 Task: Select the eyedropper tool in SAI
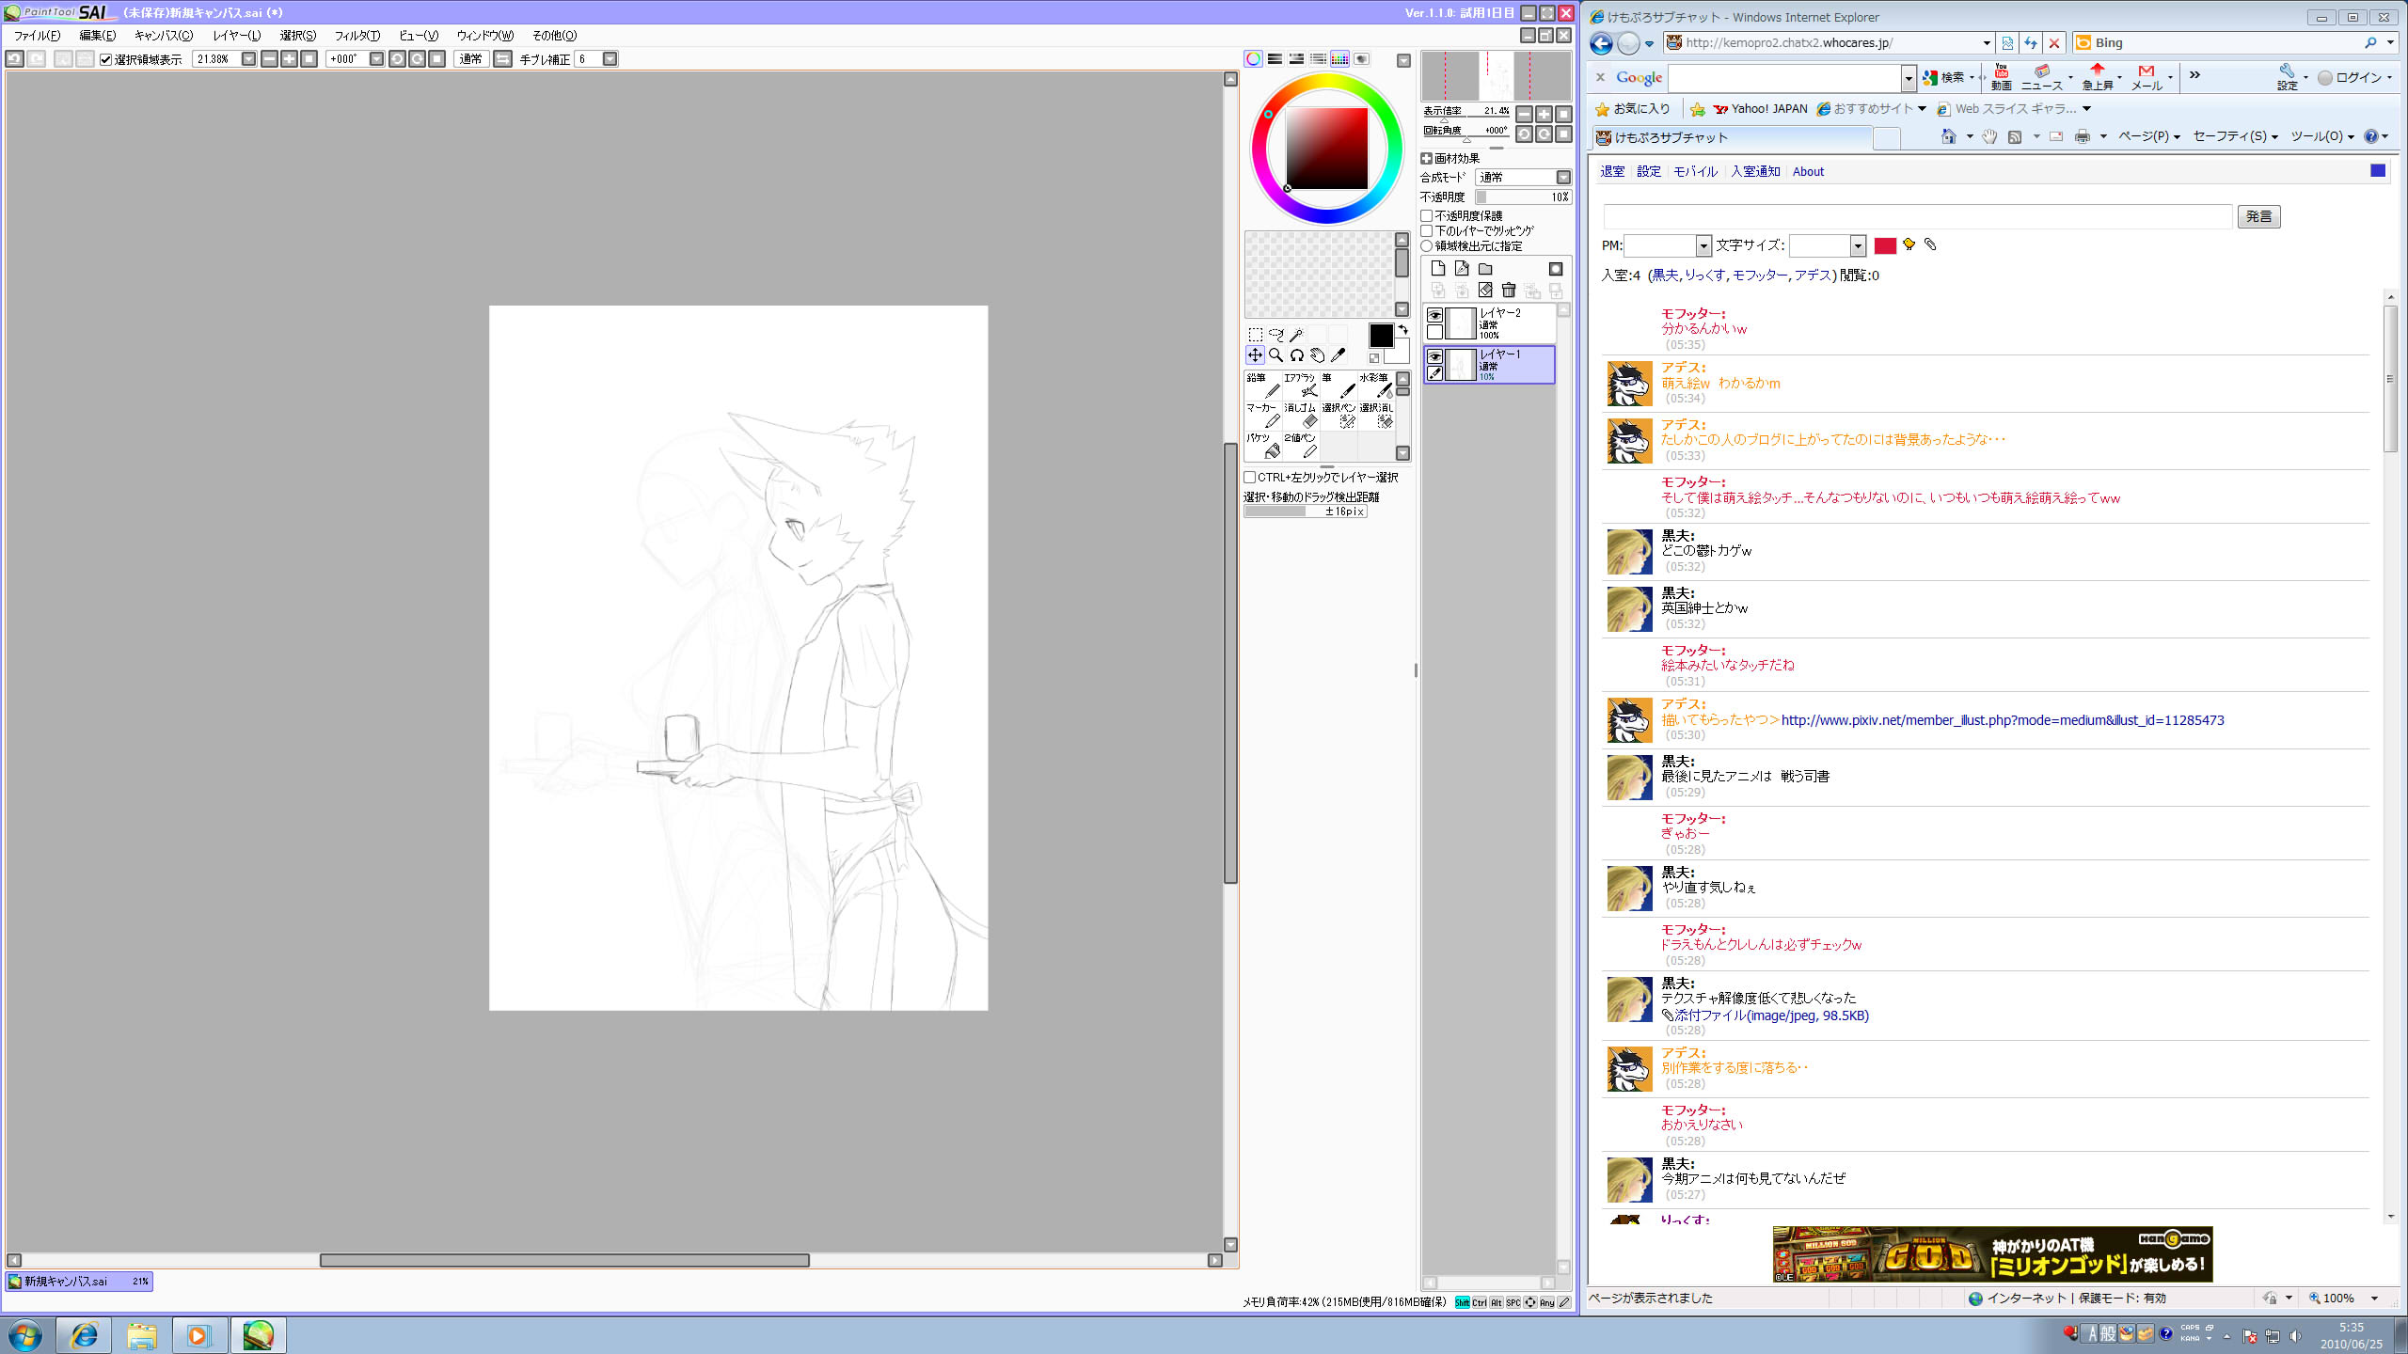click(x=1338, y=355)
